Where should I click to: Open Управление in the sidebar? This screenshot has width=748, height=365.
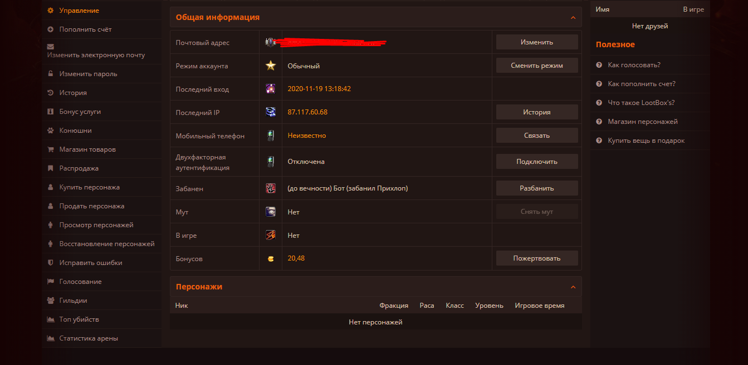pyautogui.click(x=79, y=11)
